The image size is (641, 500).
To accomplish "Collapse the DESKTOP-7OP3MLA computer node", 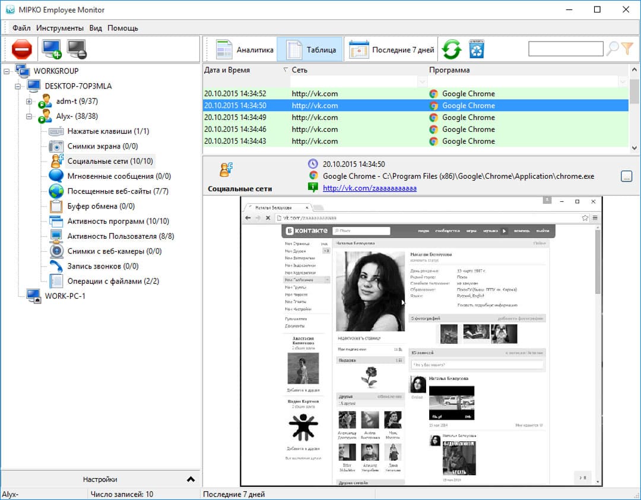I will 18,87.
